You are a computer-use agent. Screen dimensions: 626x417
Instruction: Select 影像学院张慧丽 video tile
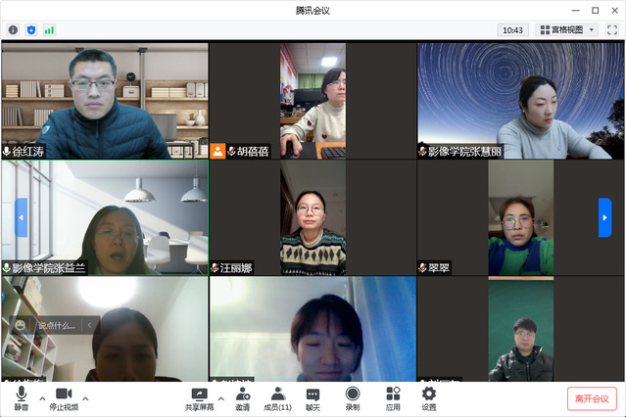[520, 101]
